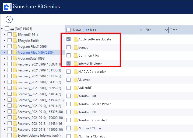Check the Program Files (x86) tree checkbox
The width and height of the screenshot is (193, 138).
tap(9, 52)
